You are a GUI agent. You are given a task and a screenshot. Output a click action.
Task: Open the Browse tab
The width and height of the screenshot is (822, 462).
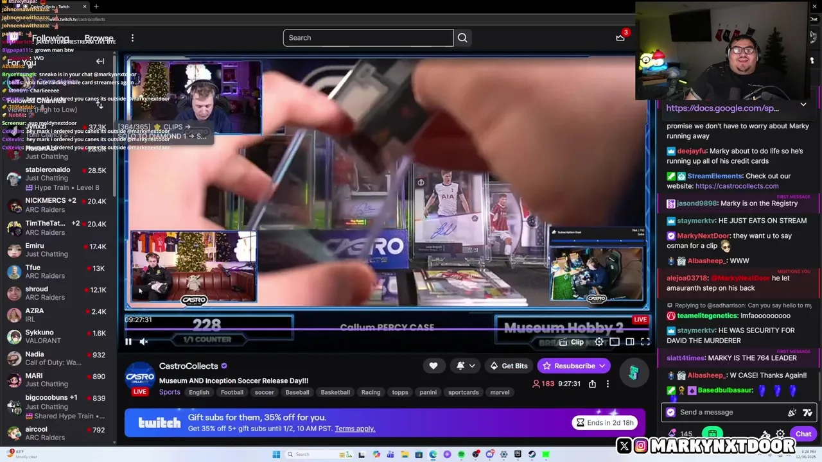pos(99,38)
